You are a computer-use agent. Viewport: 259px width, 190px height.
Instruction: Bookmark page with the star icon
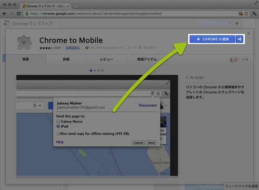click(x=246, y=13)
